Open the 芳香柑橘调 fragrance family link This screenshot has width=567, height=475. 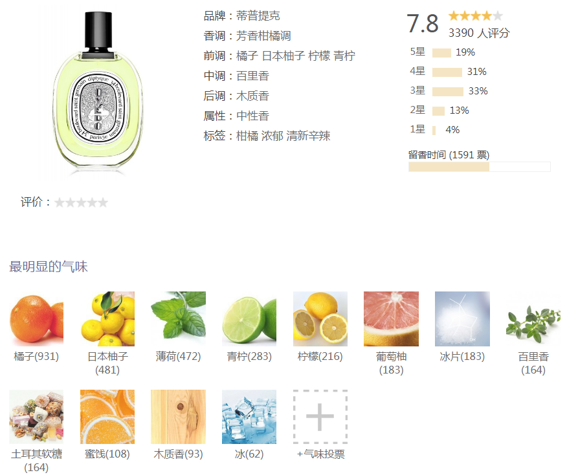click(263, 36)
